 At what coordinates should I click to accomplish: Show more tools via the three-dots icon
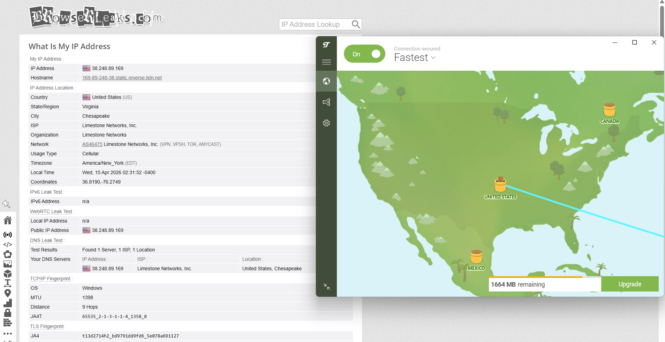coord(8,334)
